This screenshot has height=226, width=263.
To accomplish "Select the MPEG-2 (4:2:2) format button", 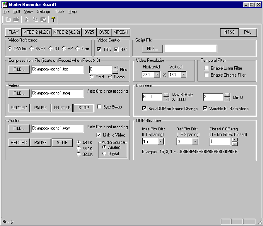I will (66, 32).
